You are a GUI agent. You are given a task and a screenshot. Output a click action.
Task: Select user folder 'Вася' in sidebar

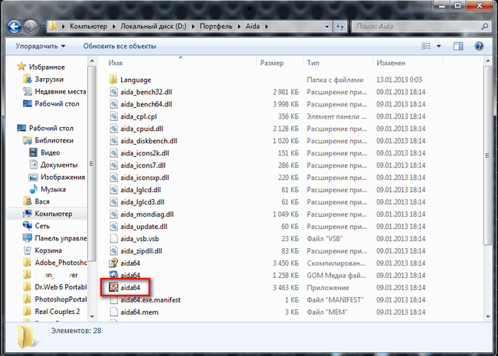coord(42,201)
